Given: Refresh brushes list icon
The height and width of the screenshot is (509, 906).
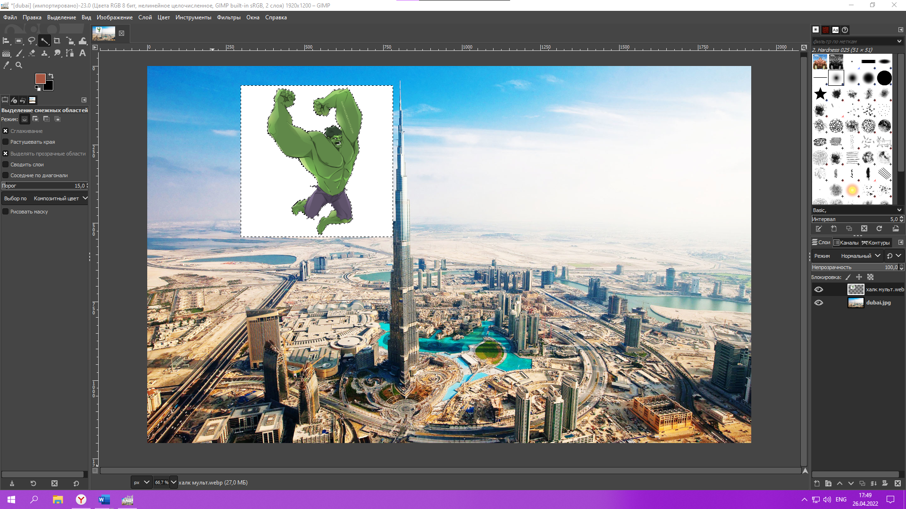Looking at the screenshot, I should [879, 229].
